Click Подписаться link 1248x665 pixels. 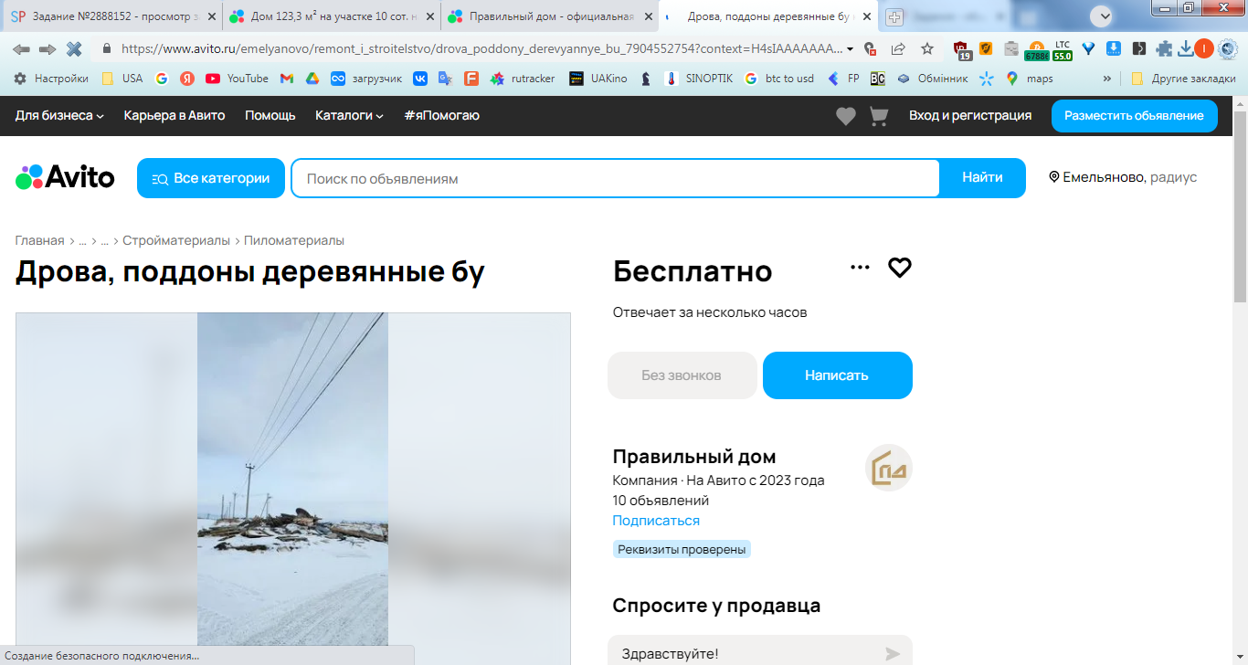pos(656,521)
